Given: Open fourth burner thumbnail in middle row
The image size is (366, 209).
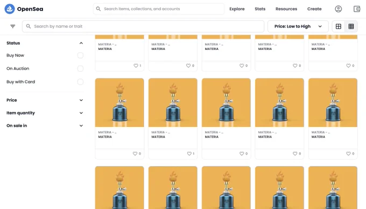Looking at the screenshot, I should [279, 103].
